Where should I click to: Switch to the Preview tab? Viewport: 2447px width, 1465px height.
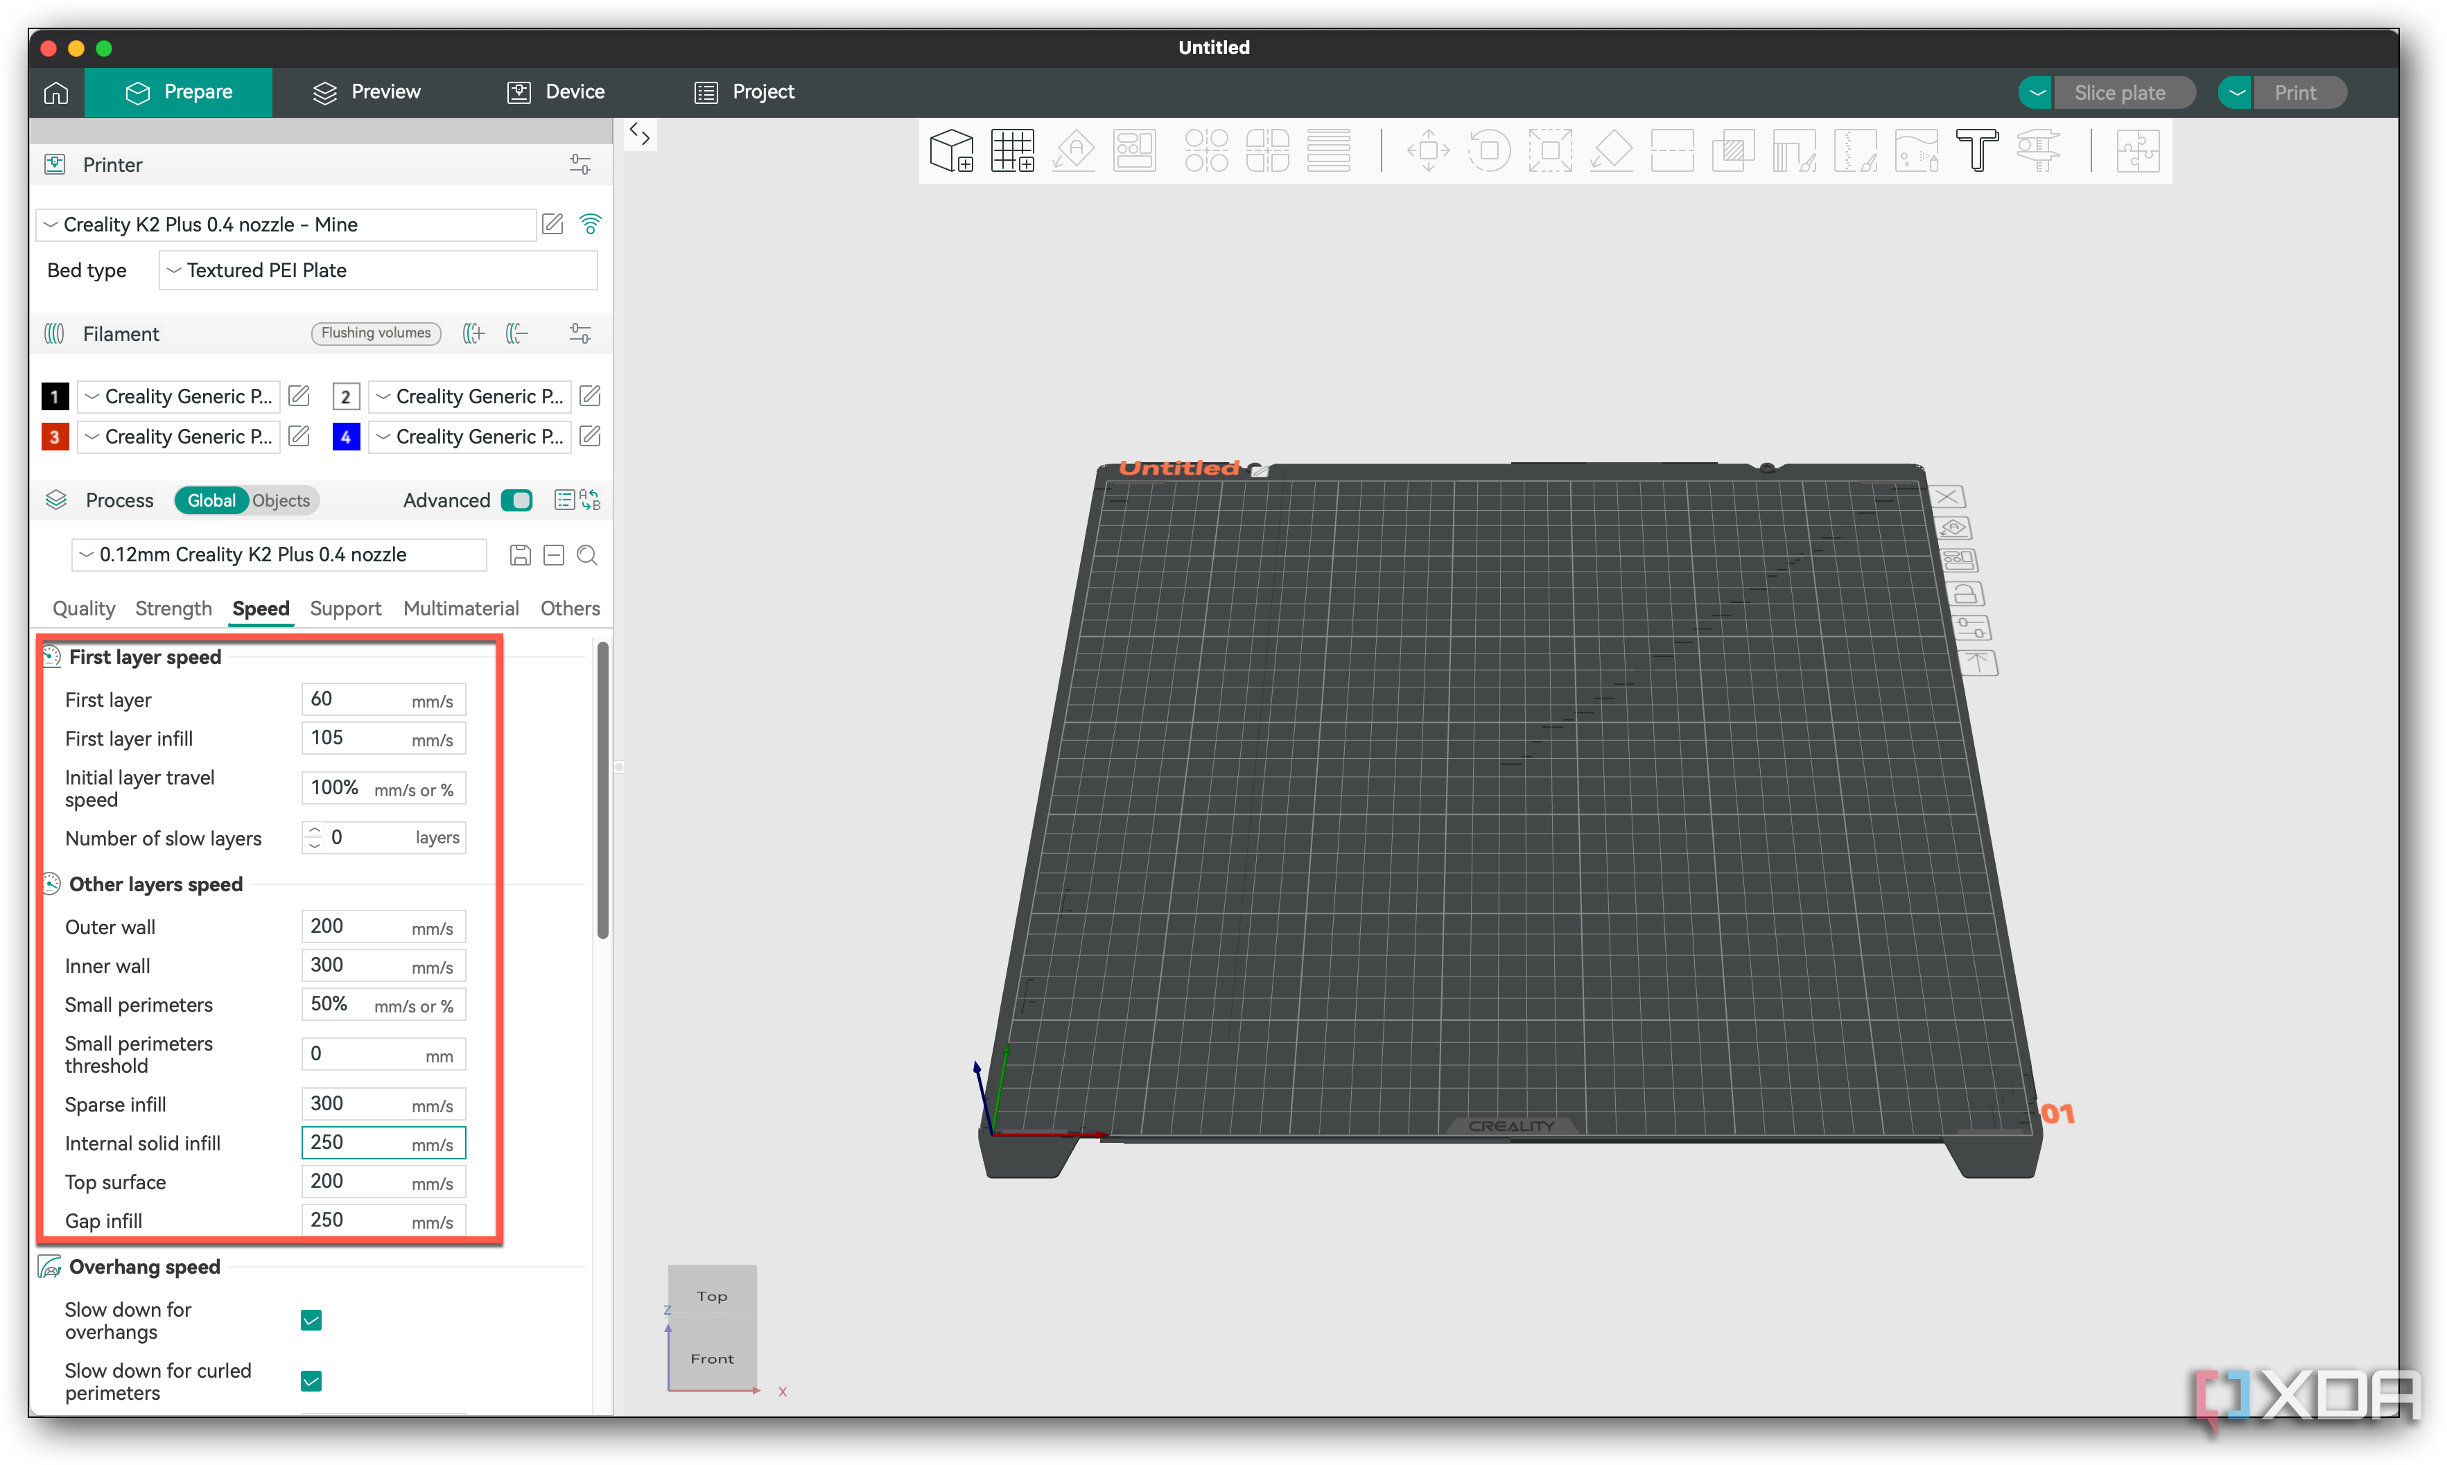367,91
